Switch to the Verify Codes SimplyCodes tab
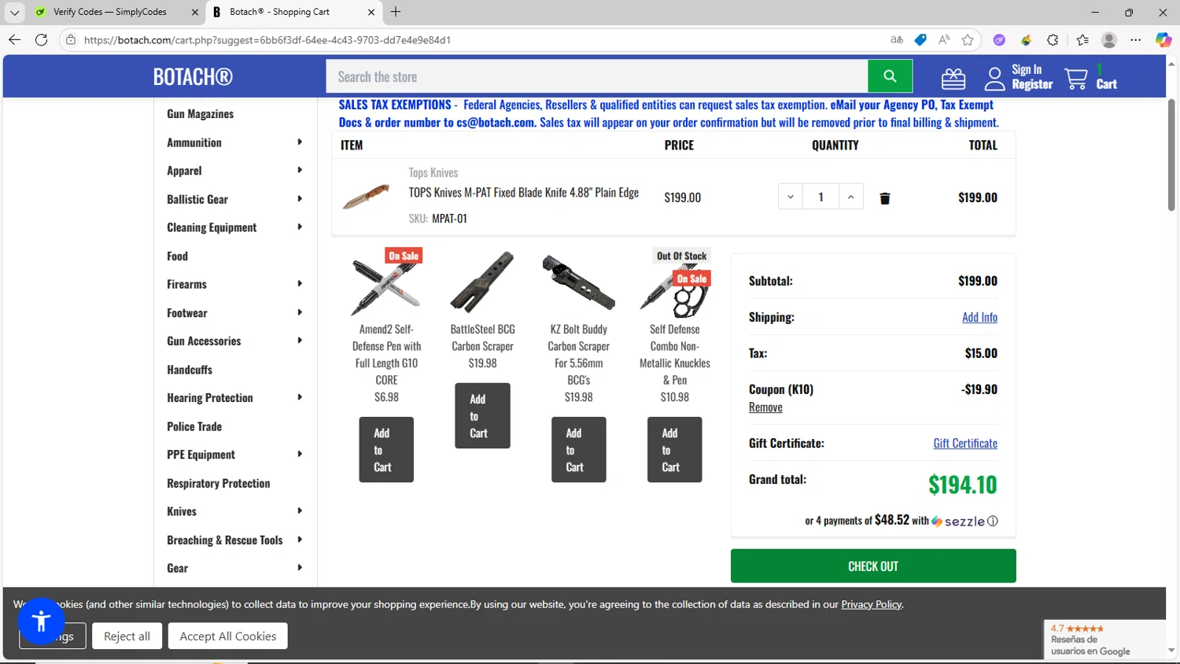Viewport: 1180px width, 664px height. tap(110, 12)
